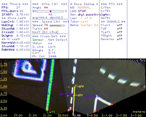Select the Sensor cross detection row
146x117 pixels.
[50, 40]
